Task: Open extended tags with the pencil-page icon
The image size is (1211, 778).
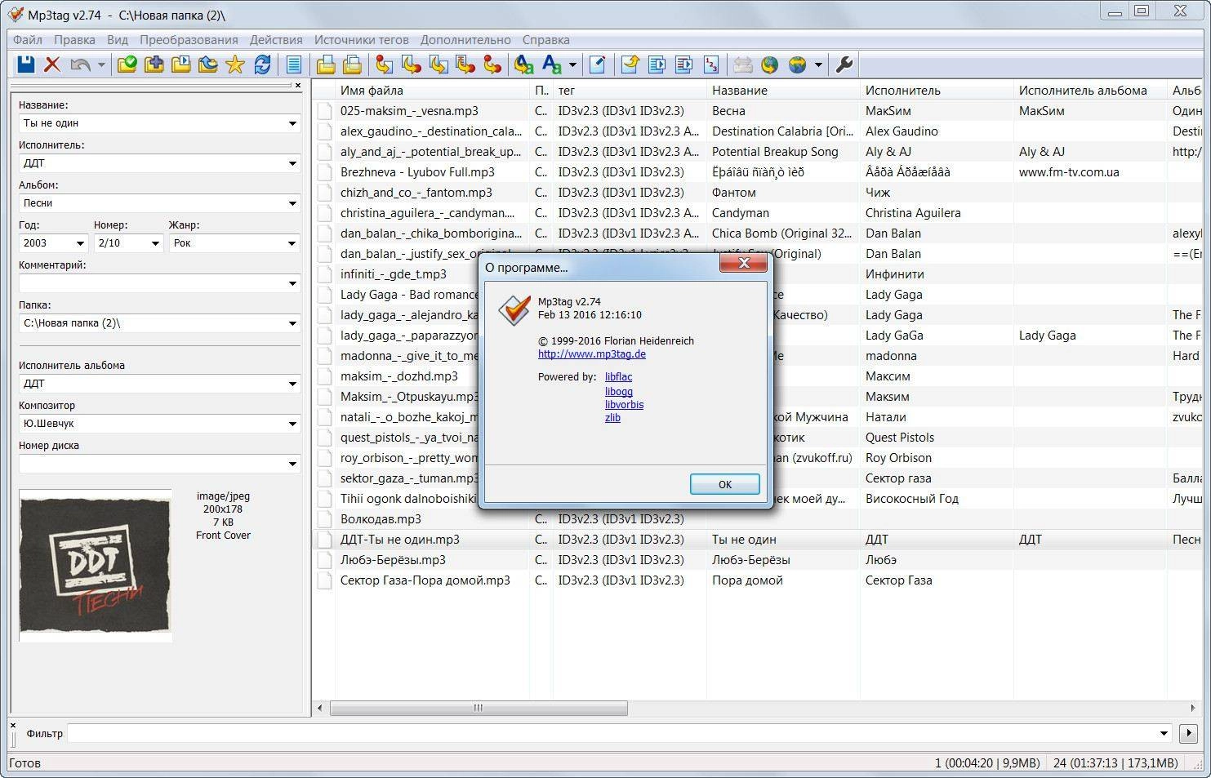Action: pyautogui.click(x=597, y=64)
